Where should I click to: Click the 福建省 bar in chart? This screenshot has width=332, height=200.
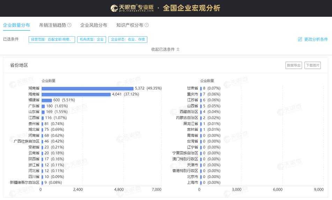click(x=46, y=100)
